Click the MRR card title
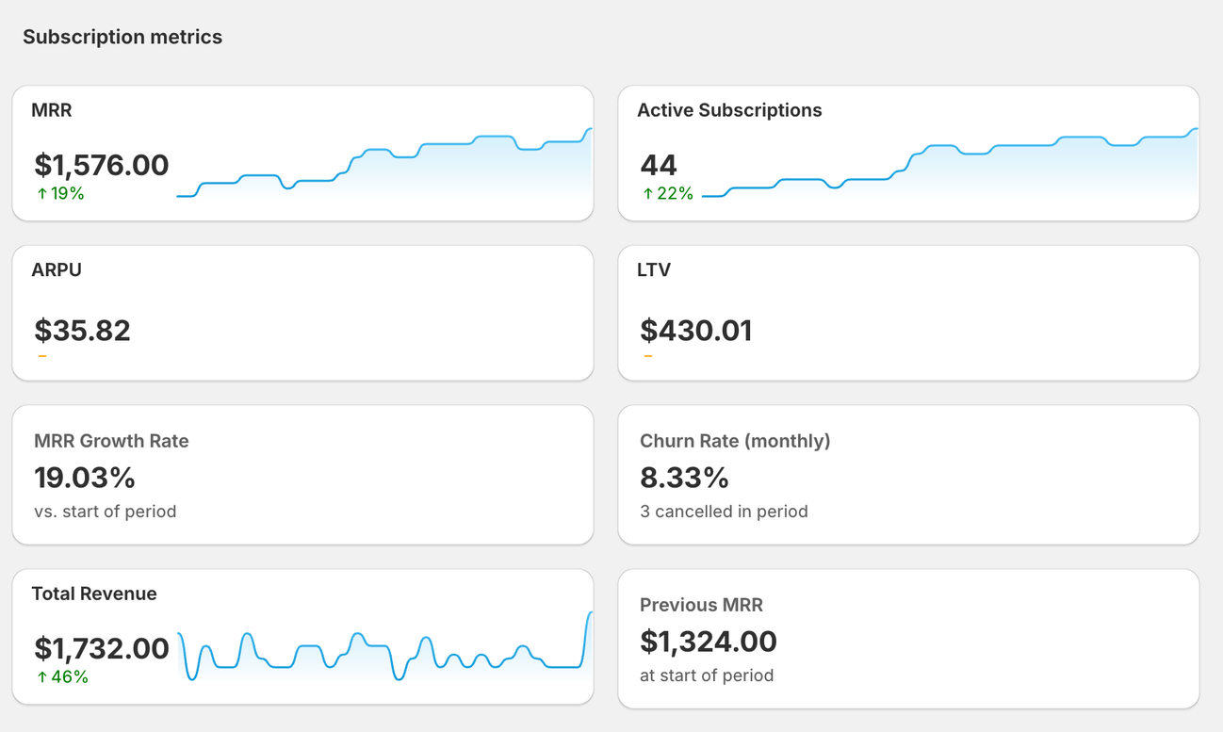Screen dimensions: 1223x732 pyautogui.click(x=52, y=110)
